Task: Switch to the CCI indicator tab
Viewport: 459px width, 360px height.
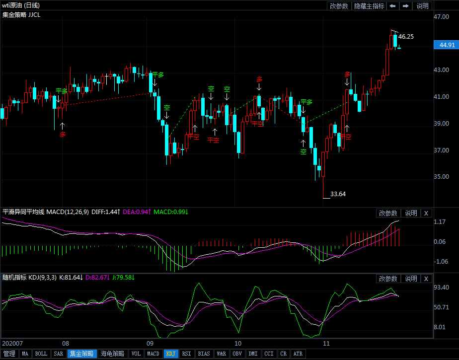Action: point(269,354)
